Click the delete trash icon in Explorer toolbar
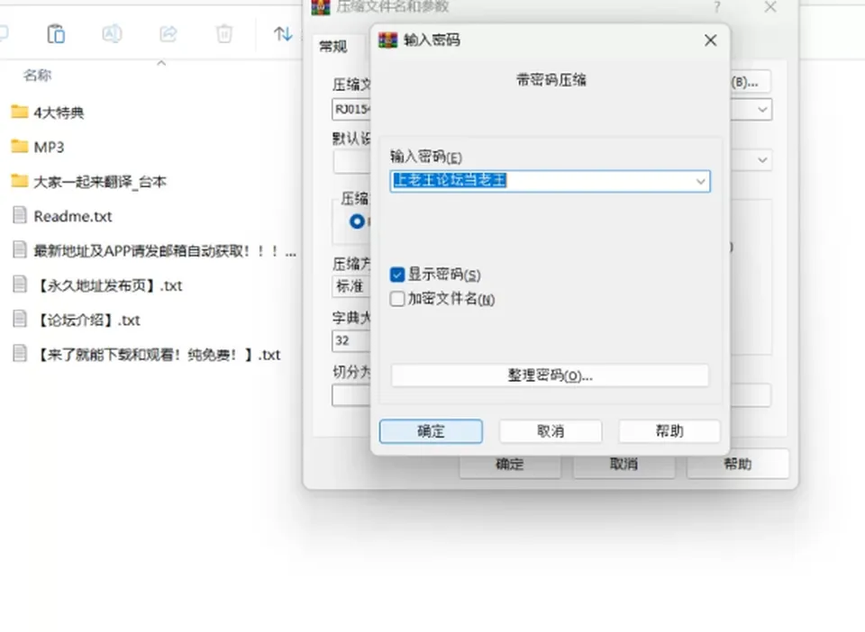The width and height of the screenshot is (865, 632). pyautogui.click(x=224, y=34)
